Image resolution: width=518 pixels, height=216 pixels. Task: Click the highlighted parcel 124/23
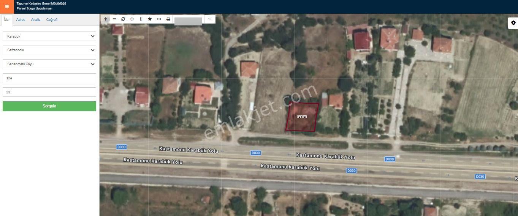point(302,117)
